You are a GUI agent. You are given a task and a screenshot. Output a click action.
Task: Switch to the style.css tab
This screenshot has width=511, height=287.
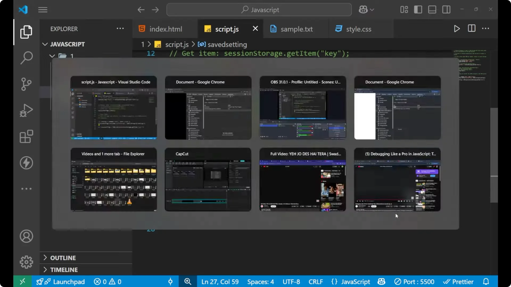[x=358, y=29]
